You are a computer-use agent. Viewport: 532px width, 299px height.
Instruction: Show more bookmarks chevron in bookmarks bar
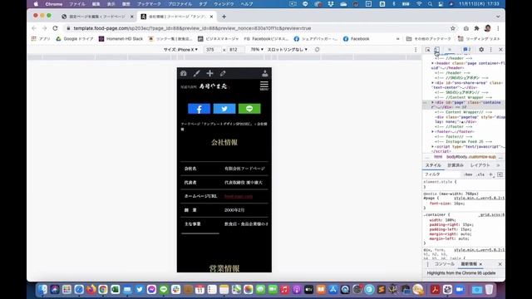click(397, 39)
